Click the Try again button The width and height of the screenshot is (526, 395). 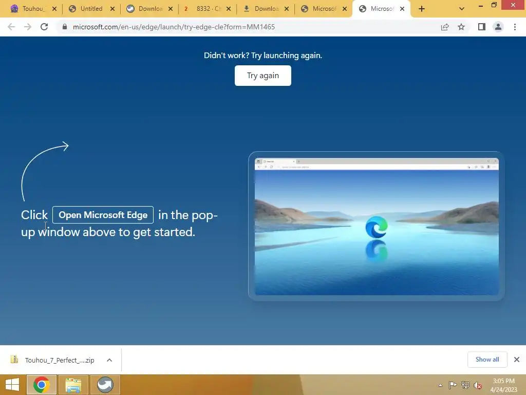click(x=262, y=76)
